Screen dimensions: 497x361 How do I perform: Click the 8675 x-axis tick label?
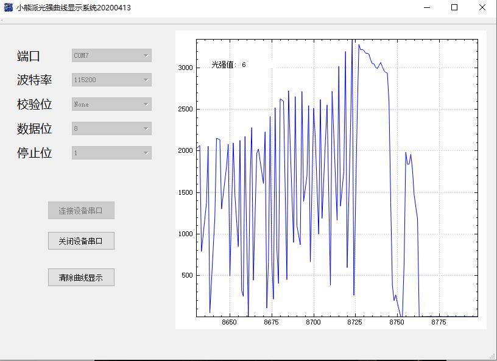coord(271,322)
